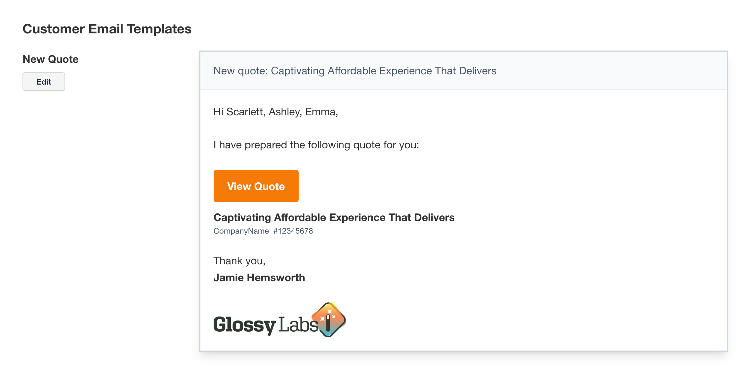Image resolution: width=754 pixels, height=377 pixels.
Task: Click the Thank you sign-off line
Action: tap(239, 261)
